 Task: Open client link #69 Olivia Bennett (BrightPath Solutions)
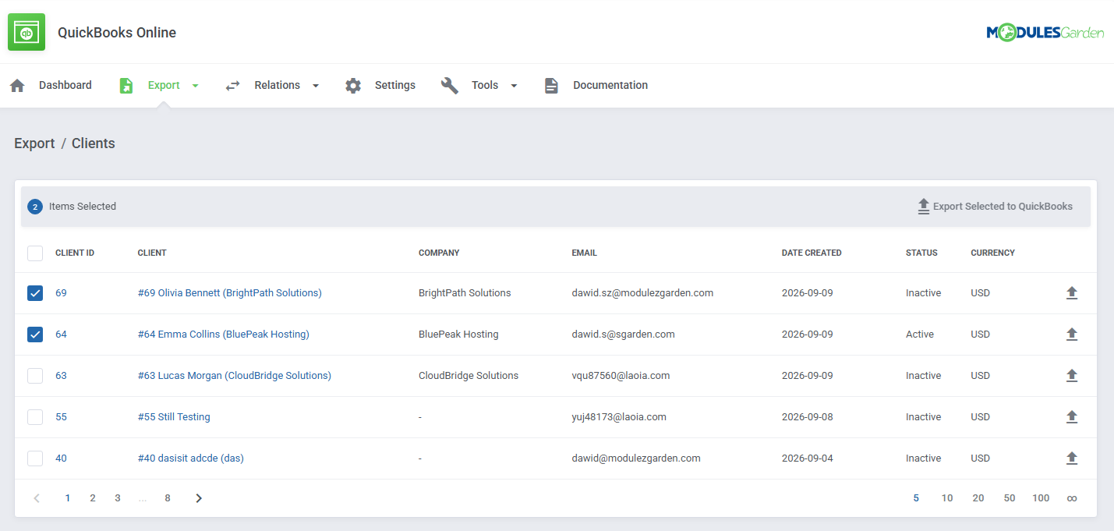tap(230, 293)
